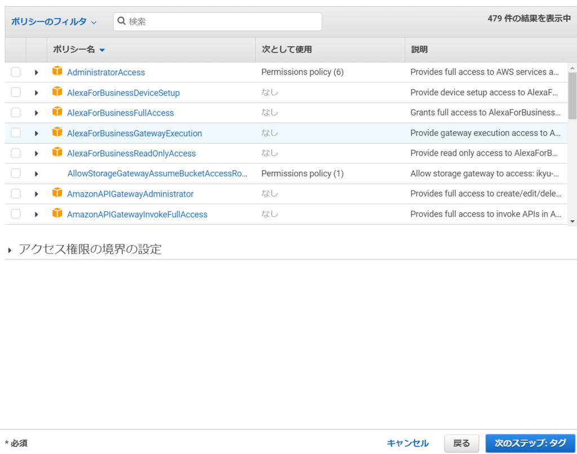The width and height of the screenshot is (577, 454).
Task: Click the sort arrow beside ポリシー名
Action: [103, 50]
